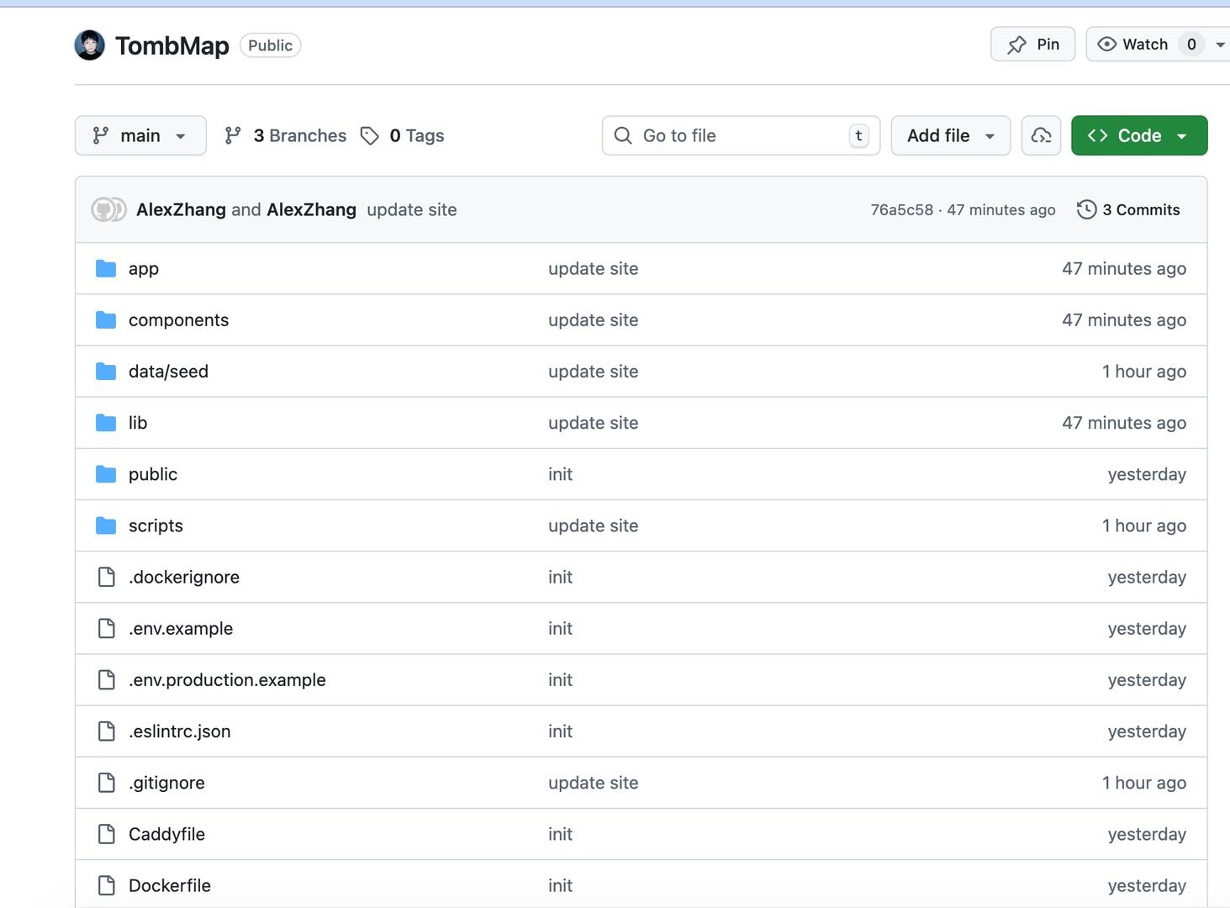
Task: Click 'update site' commit in components row
Action: 594,319
